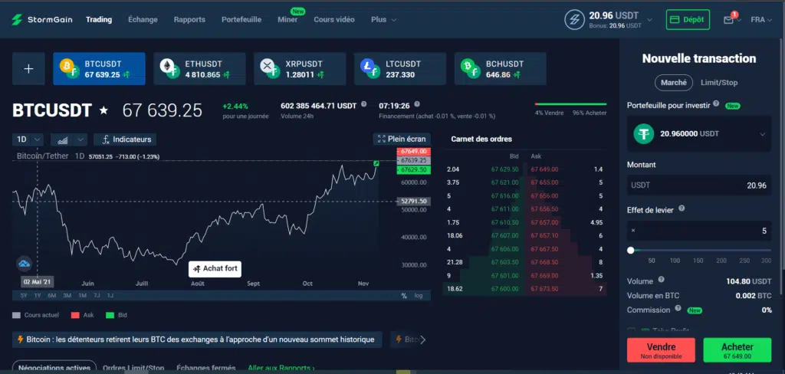
Task: Open the 1D interval dropdown
Action: pos(28,139)
